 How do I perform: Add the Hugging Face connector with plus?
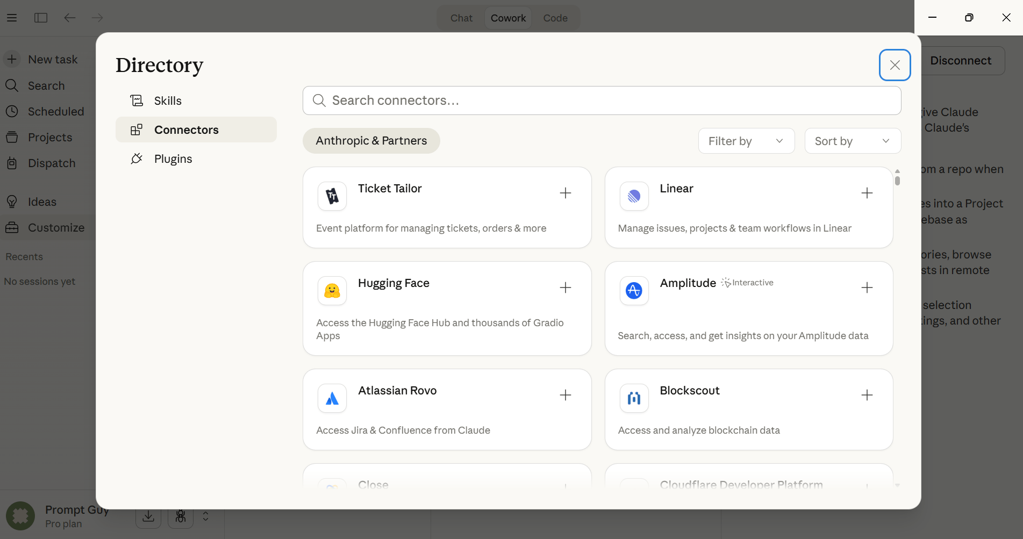tap(566, 288)
